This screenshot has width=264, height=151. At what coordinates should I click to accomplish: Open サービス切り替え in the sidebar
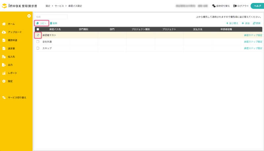(x=17, y=98)
